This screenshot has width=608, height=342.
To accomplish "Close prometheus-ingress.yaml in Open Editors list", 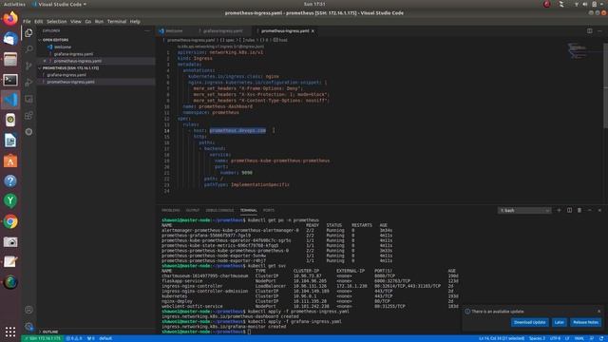I will (45, 61).
